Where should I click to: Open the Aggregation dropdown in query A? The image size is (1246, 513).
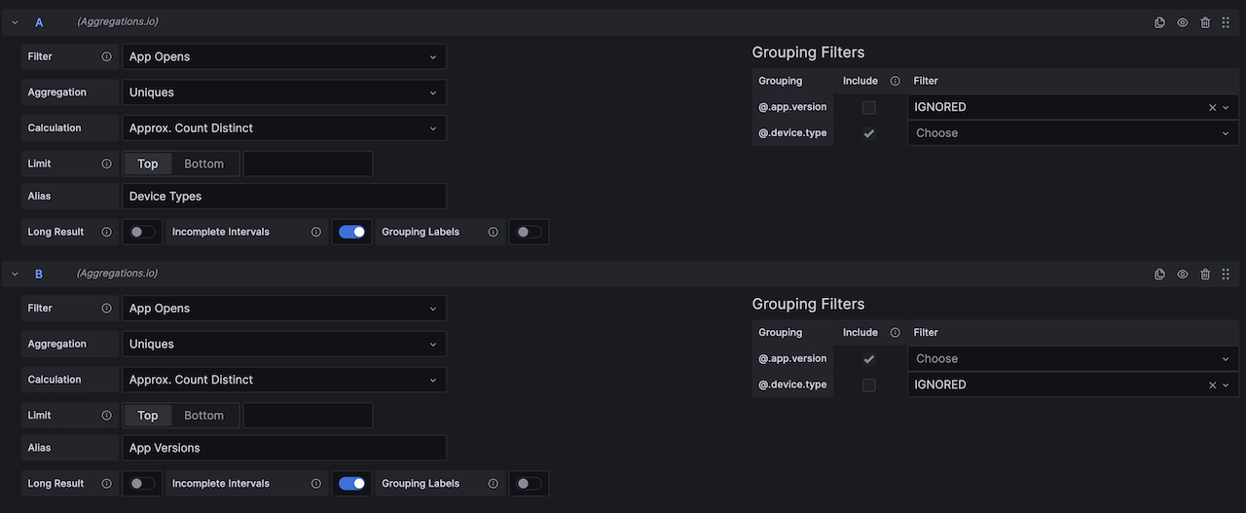pos(283,92)
